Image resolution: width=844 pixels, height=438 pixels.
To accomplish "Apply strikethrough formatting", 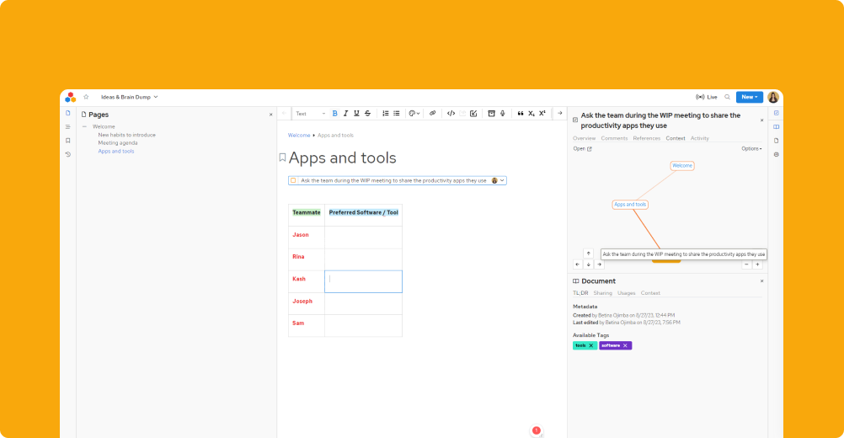I will pyautogui.click(x=367, y=113).
